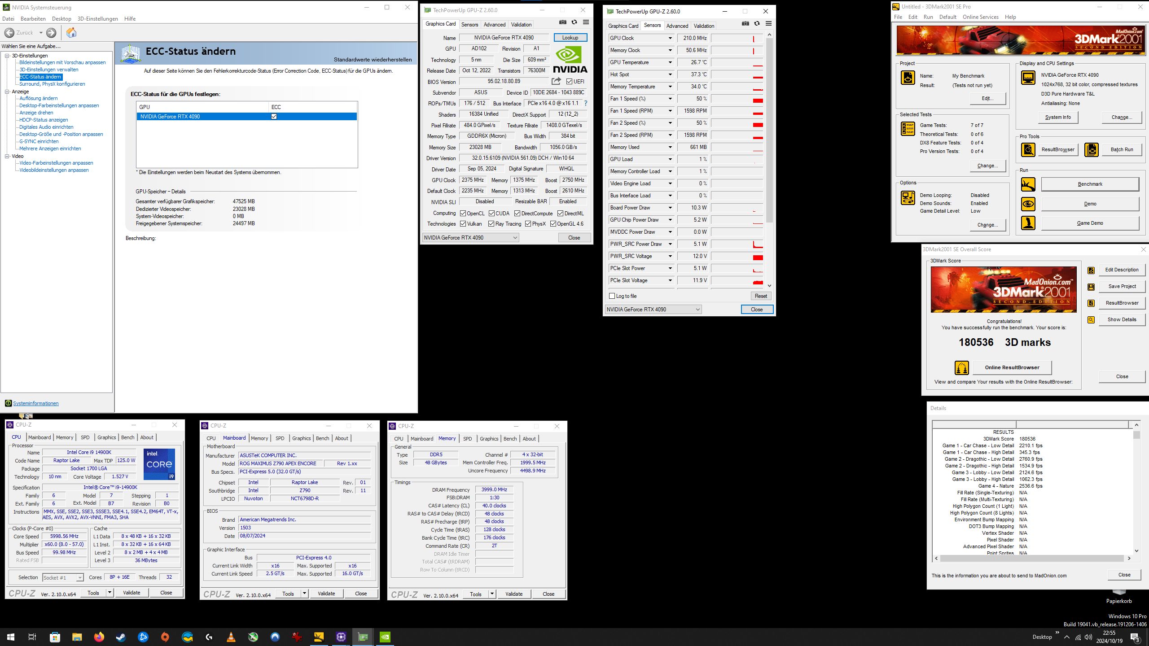Open VLC media player from taskbar

(x=231, y=637)
